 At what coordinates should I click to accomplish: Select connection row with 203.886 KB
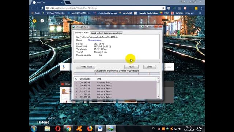[116, 97]
